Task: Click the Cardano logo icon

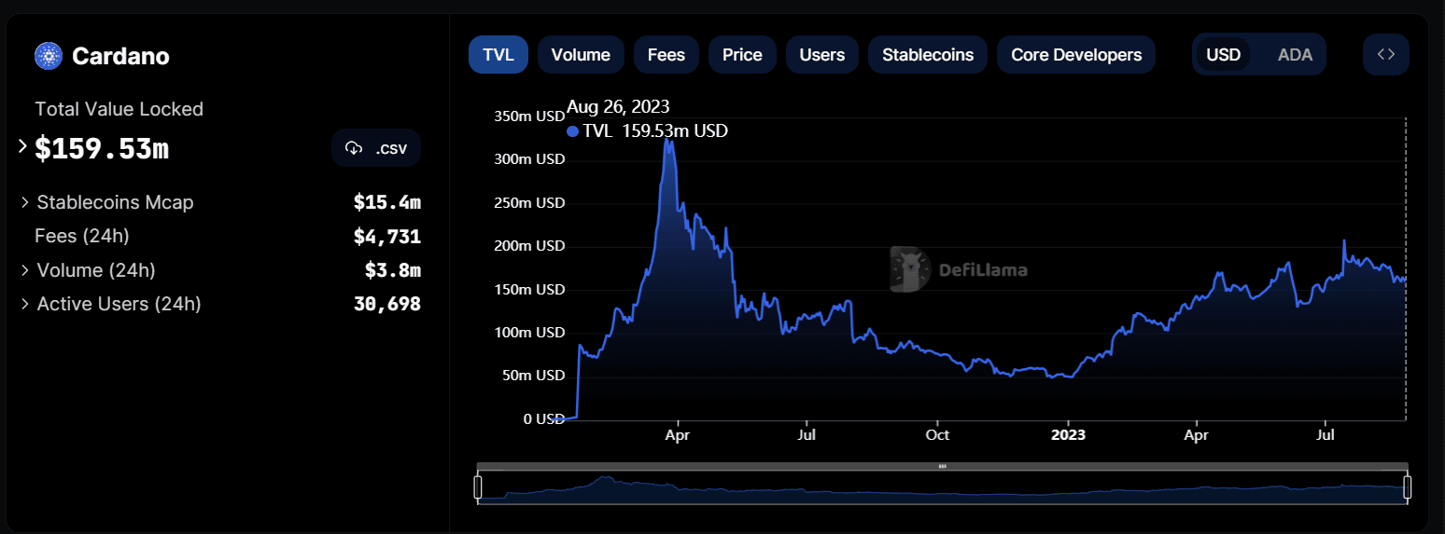Action: [48, 56]
